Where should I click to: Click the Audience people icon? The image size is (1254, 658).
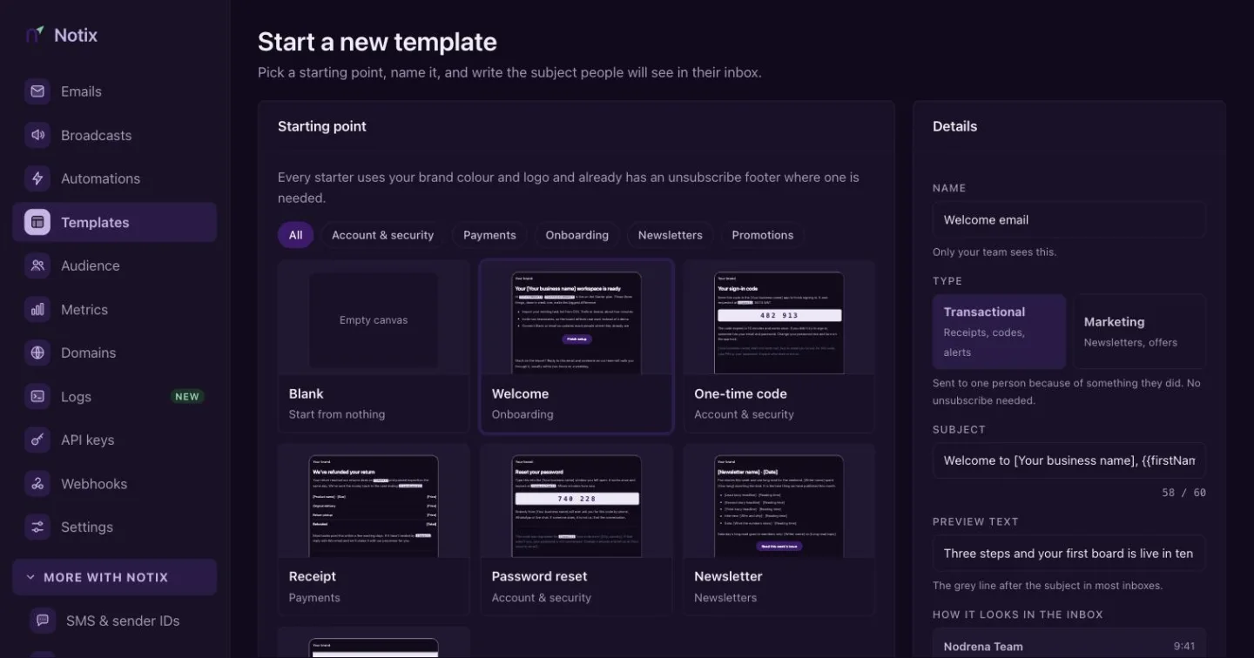pyautogui.click(x=37, y=265)
